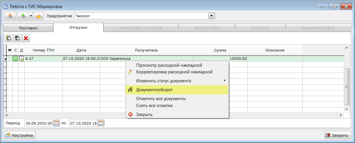Click recipient ООО Карамелька cell
355x143 pixels.
point(146,59)
